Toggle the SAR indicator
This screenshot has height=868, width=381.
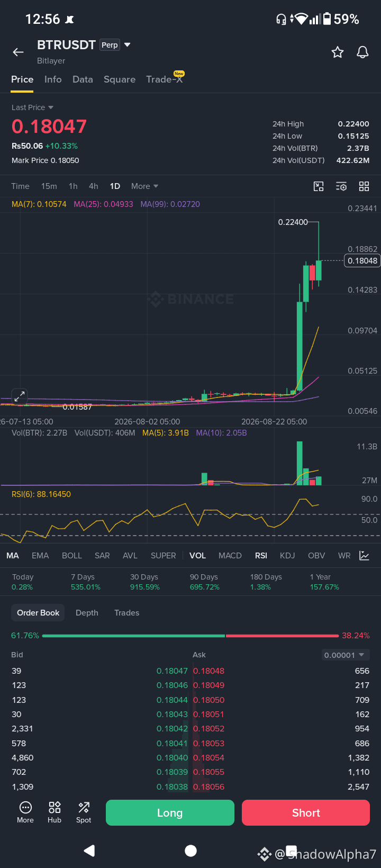(x=102, y=556)
